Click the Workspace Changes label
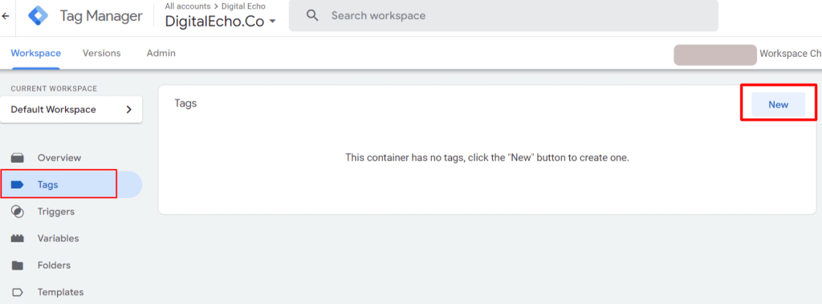Viewport: 822px width, 304px height. point(791,54)
